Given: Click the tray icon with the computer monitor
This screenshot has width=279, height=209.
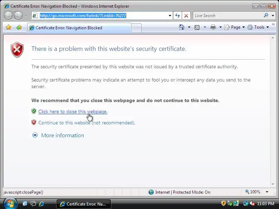Looking at the screenshot, I should point(236,203).
